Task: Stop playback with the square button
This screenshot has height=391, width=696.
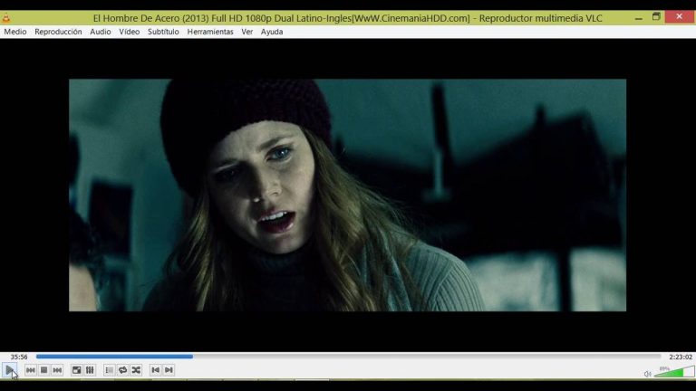Action: point(43,369)
